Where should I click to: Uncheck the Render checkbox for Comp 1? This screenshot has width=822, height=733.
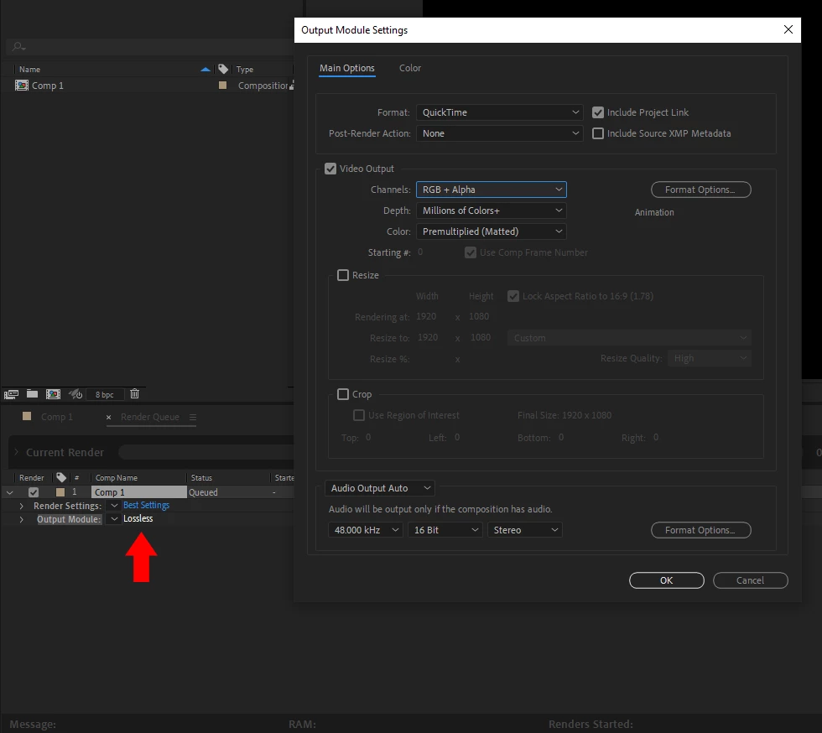coord(34,492)
